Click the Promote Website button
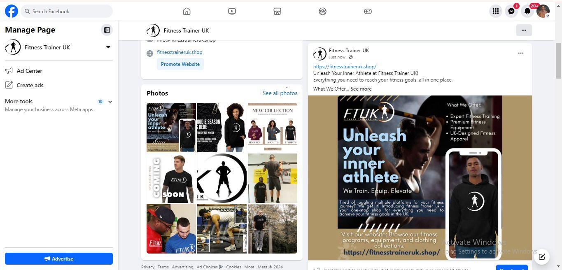Image resolution: width=562 pixels, height=270 pixels. [x=180, y=64]
